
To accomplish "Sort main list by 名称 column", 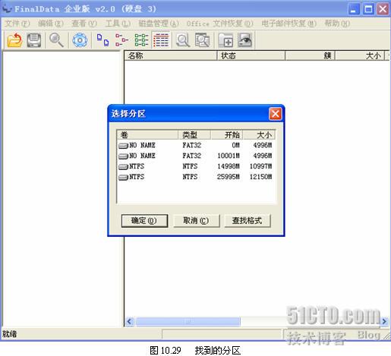I will (171, 55).
